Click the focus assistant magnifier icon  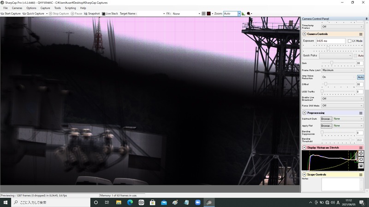[249, 14]
